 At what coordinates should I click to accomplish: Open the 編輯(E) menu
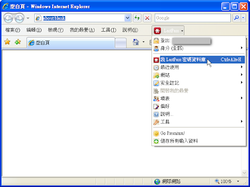34,30
